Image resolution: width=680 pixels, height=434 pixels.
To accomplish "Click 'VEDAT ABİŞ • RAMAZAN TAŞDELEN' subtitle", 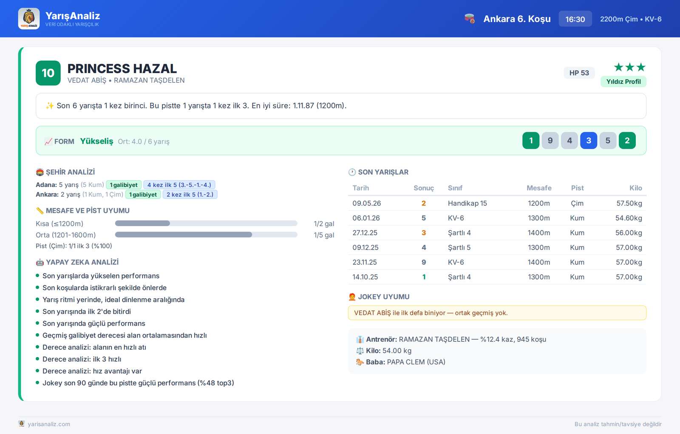I will click(x=126, y=80).
